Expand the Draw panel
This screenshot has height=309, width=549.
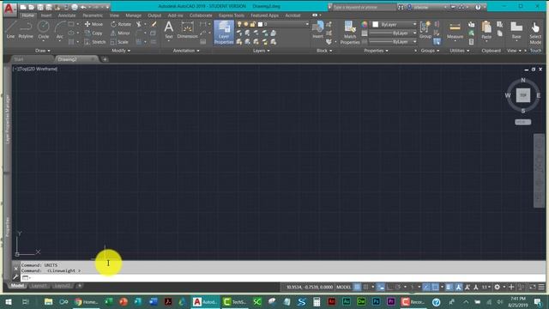pos(42,51)
